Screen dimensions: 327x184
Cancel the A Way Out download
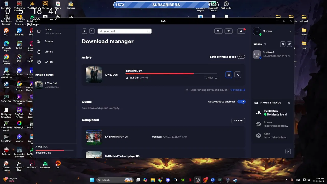[x=238, y=75]
